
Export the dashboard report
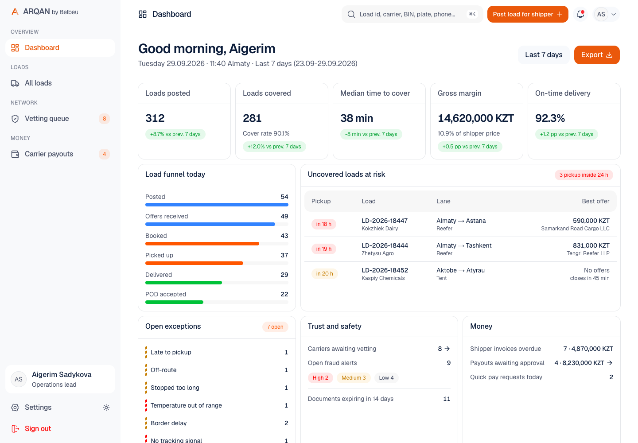(x=597, y=55)
